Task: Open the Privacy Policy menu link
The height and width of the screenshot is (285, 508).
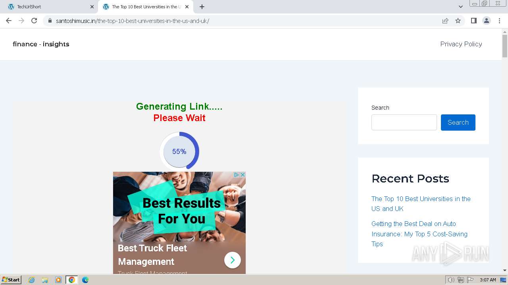Action: (x=461, y=44)
